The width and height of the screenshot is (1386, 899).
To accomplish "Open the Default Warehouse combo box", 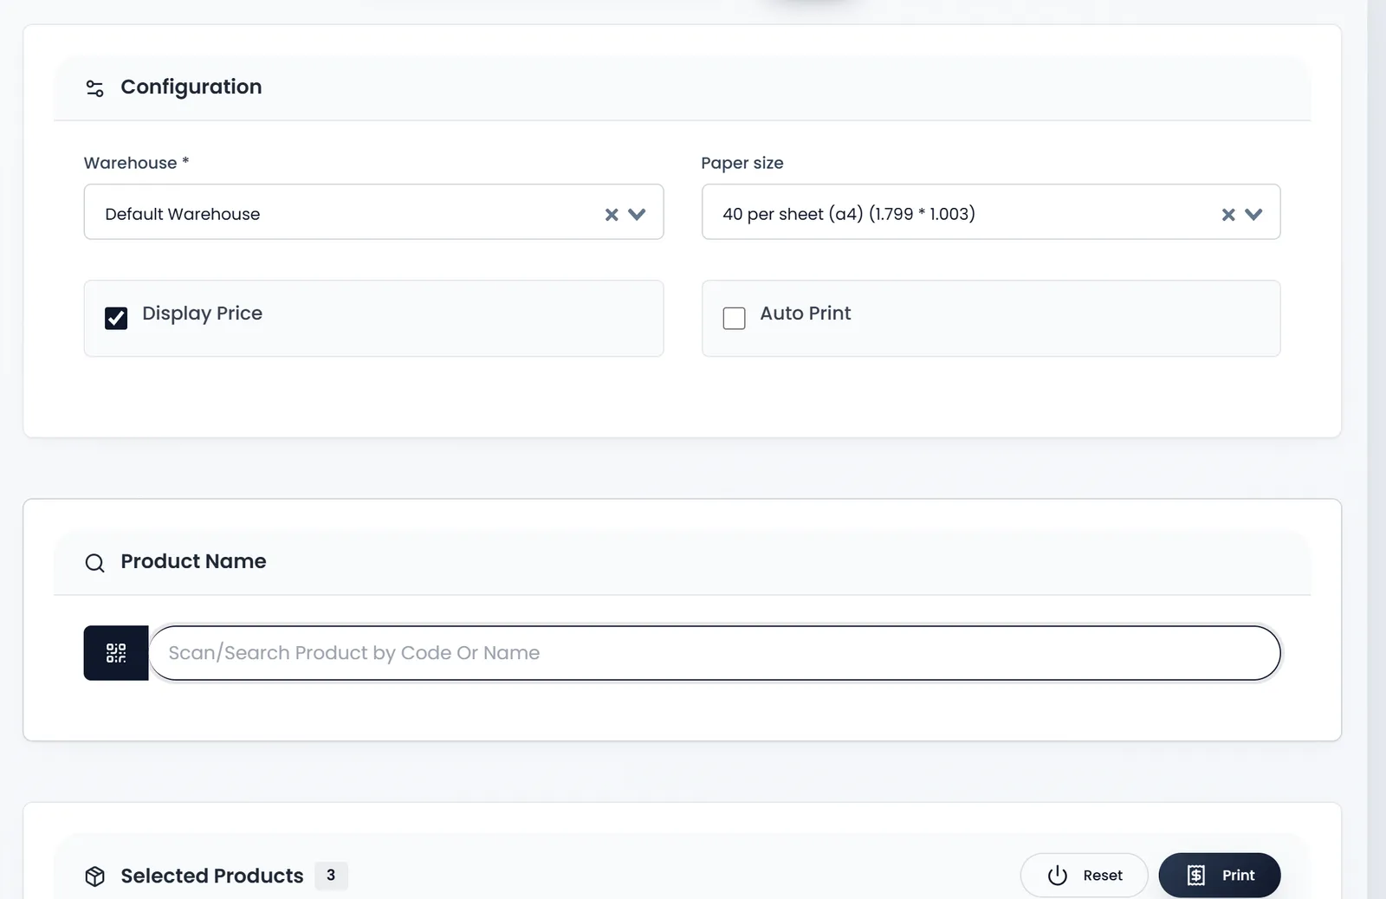I will [373, 212].
